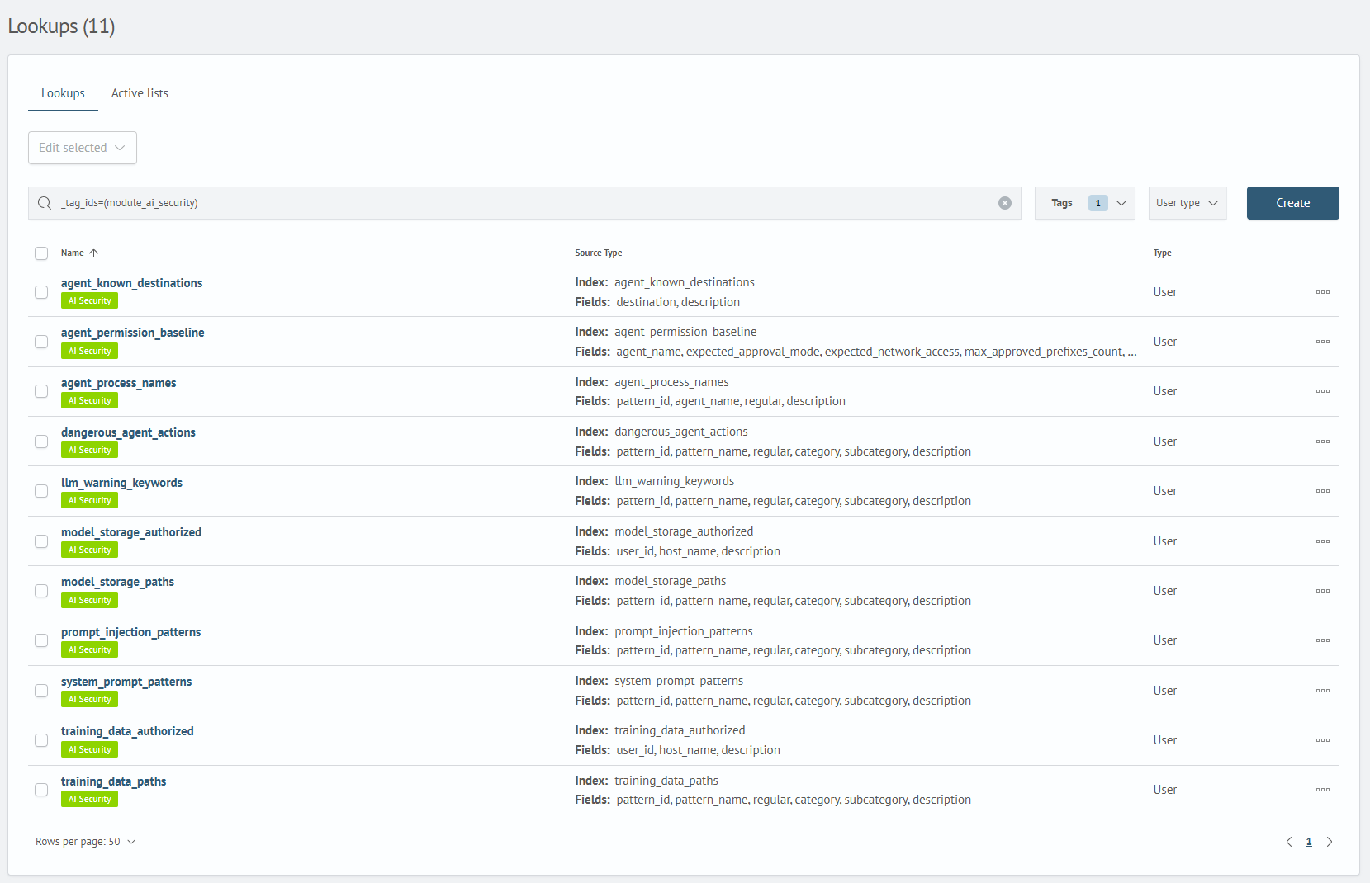Open more options for prompt_injection_patterns row

click(1323, 640)
